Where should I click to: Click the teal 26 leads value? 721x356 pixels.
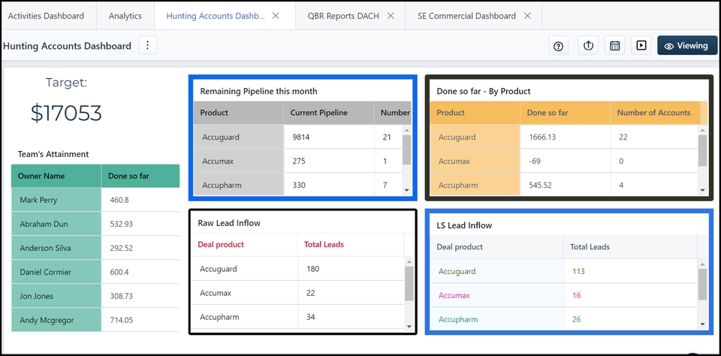coord(576,319)
